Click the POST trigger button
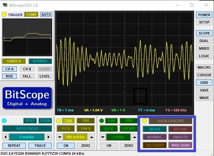 (x=30, y=121)
